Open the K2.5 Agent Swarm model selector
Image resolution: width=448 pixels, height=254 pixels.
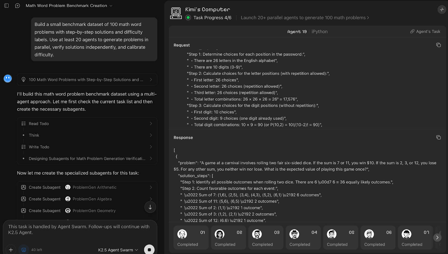pos(117,250)
